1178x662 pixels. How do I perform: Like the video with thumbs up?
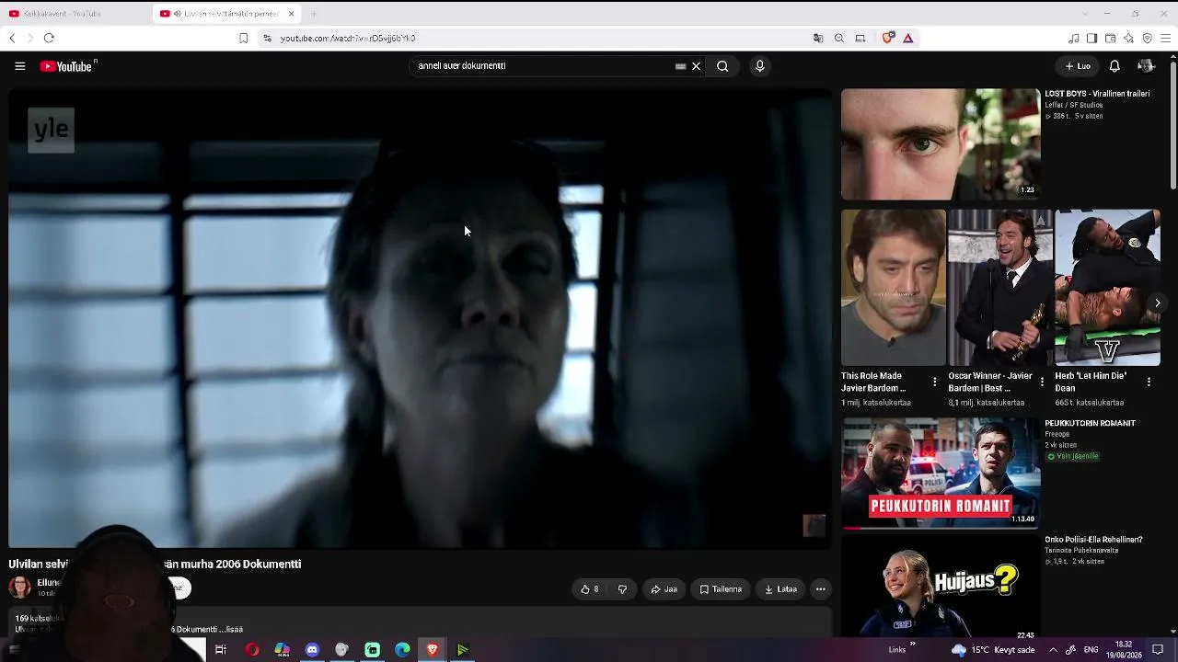coord(590,589)
